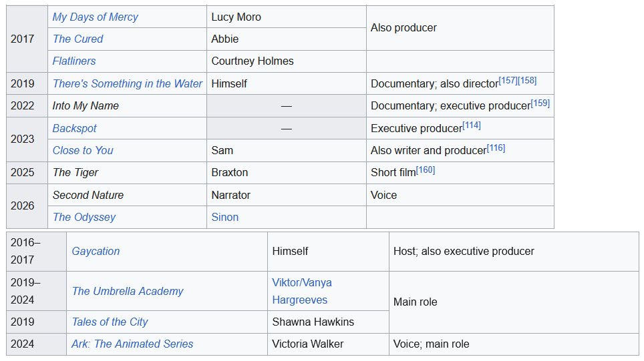Viewport: 644px width, 361px height.
Task: Click Himself in the Gaycation row
Action: pyautogui.click(x=290, y=251)
